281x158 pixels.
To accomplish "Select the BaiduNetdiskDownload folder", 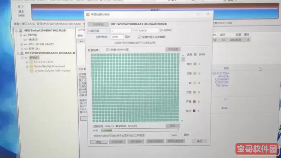I will [x=49, y=66].
